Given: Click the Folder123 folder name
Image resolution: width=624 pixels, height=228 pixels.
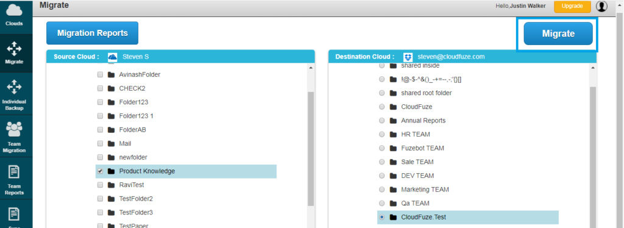Looking at the screenshot, I should 133,102.
